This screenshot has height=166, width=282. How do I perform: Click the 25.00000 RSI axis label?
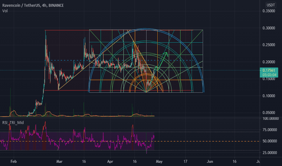pyautogui.click(x=270, y=153)
